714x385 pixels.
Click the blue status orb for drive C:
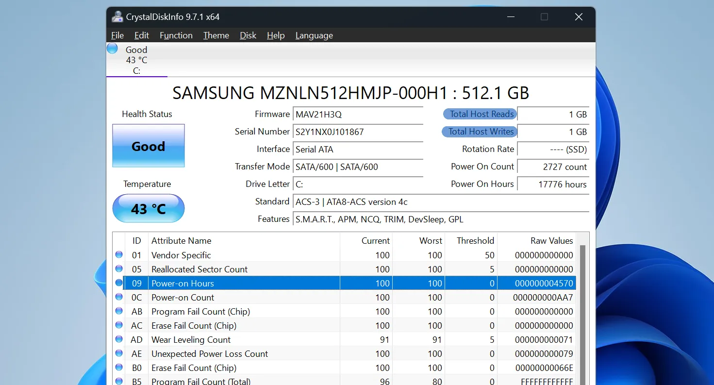coord(112,49)
